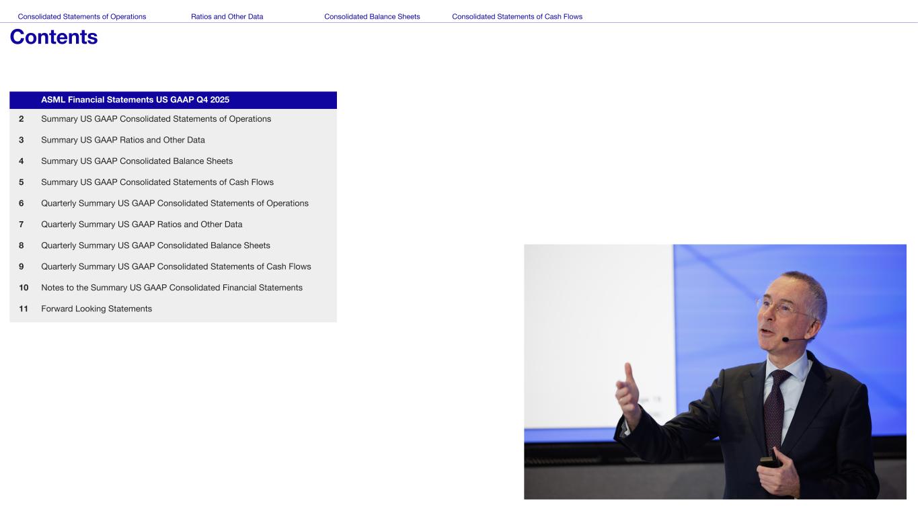This screenshot has width=918, height=517.
Task: Open Quarterly Summary US GAAP Consolidated Statements of Cash Flows
Action: [176, 266]
